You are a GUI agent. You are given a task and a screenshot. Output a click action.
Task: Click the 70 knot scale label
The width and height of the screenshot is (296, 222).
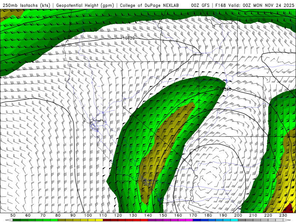tap(43, 215)
